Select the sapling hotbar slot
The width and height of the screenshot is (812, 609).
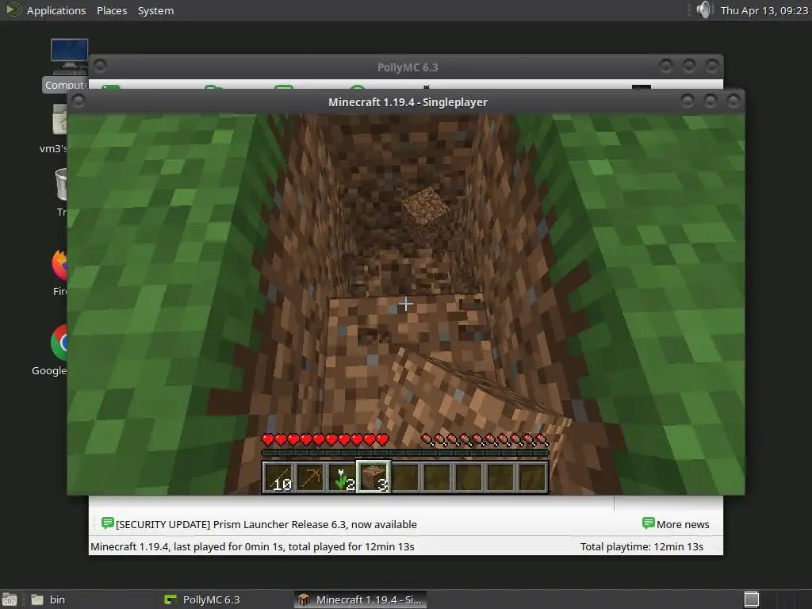[342, 477]
